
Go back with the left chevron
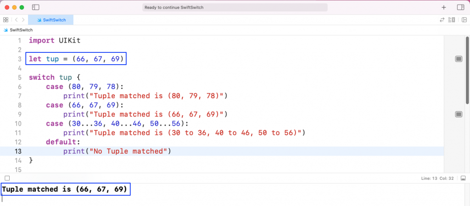(x=16, y=20)
